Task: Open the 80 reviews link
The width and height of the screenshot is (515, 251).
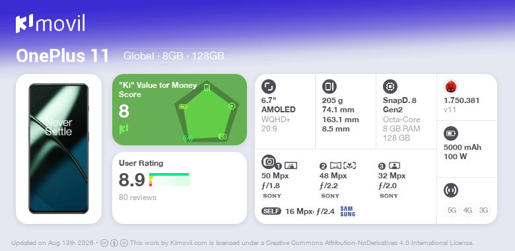Action: [137, 197]
